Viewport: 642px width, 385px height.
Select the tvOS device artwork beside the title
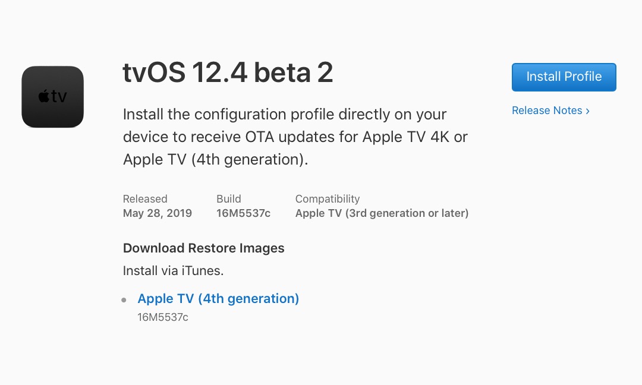point(52,96)
